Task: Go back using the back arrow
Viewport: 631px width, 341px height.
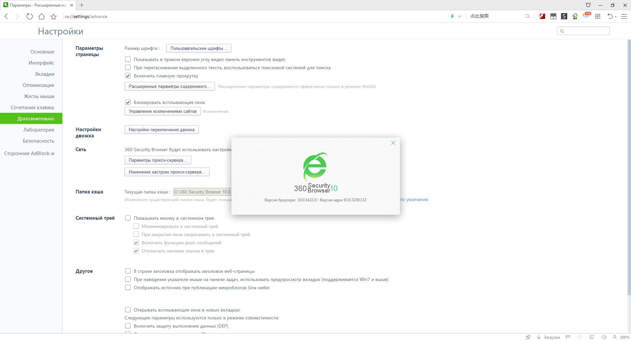Action: pyautogui.click(x=6, y=16)
